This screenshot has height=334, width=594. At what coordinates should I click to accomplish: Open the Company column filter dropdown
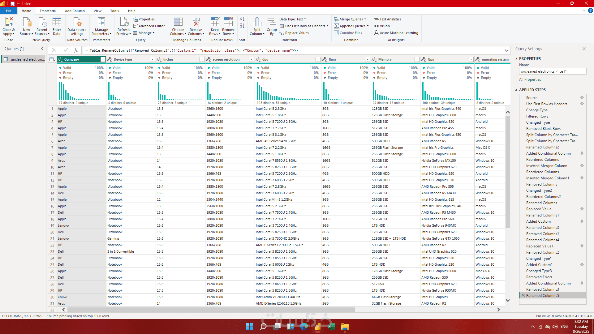click(103, 59)
